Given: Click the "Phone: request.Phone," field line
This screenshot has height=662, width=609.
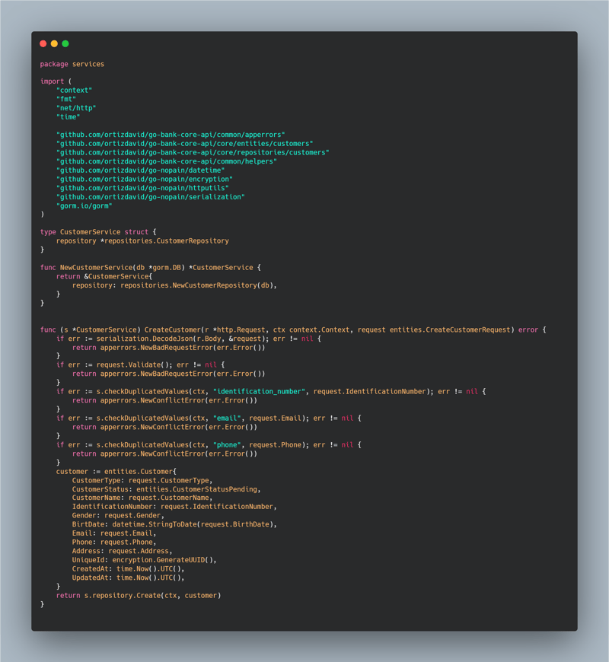Looking at the screenshot, I should click(114, 542).
